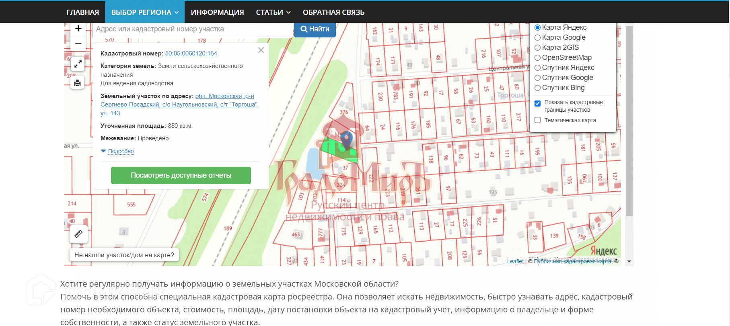The image size is (730, 326).
Task: Print the map with the printer icon
Action: click(78, 82)
